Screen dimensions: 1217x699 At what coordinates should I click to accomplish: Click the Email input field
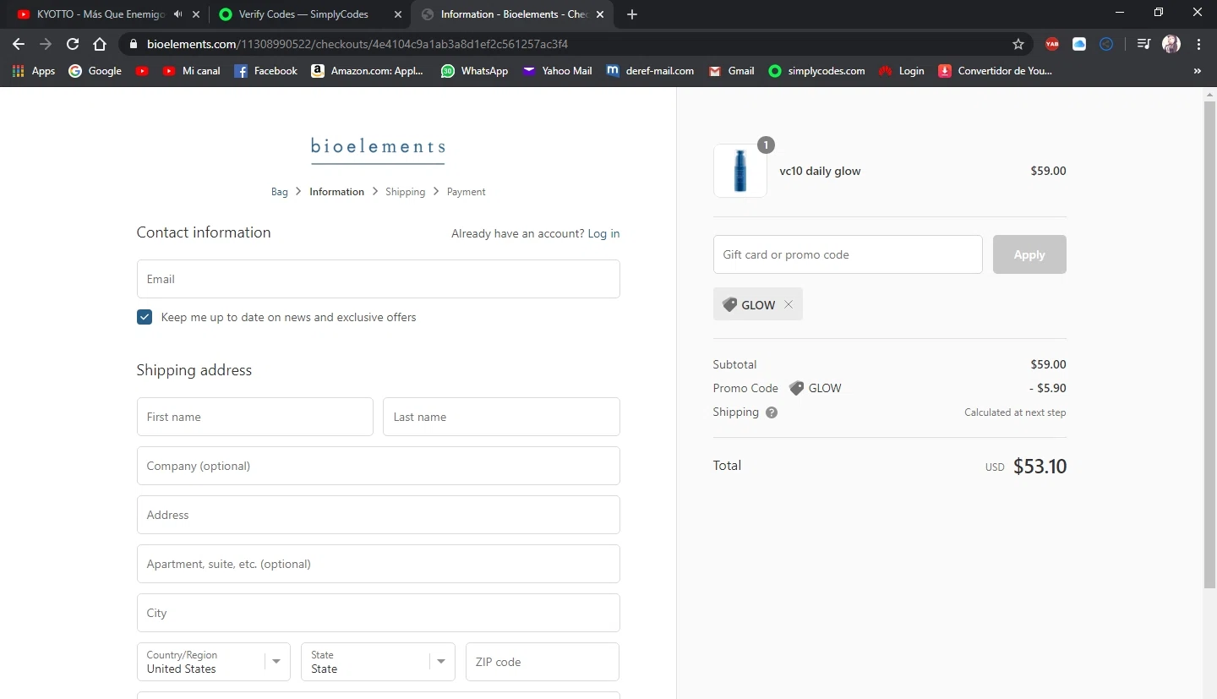[378, 279]
